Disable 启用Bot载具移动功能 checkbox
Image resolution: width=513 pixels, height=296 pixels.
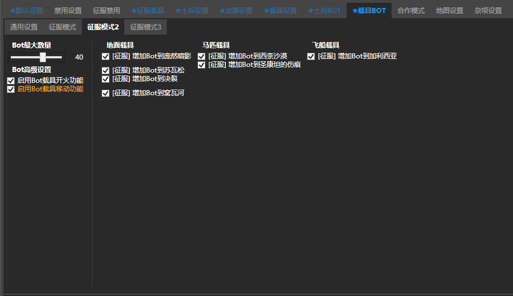point(11,89)
